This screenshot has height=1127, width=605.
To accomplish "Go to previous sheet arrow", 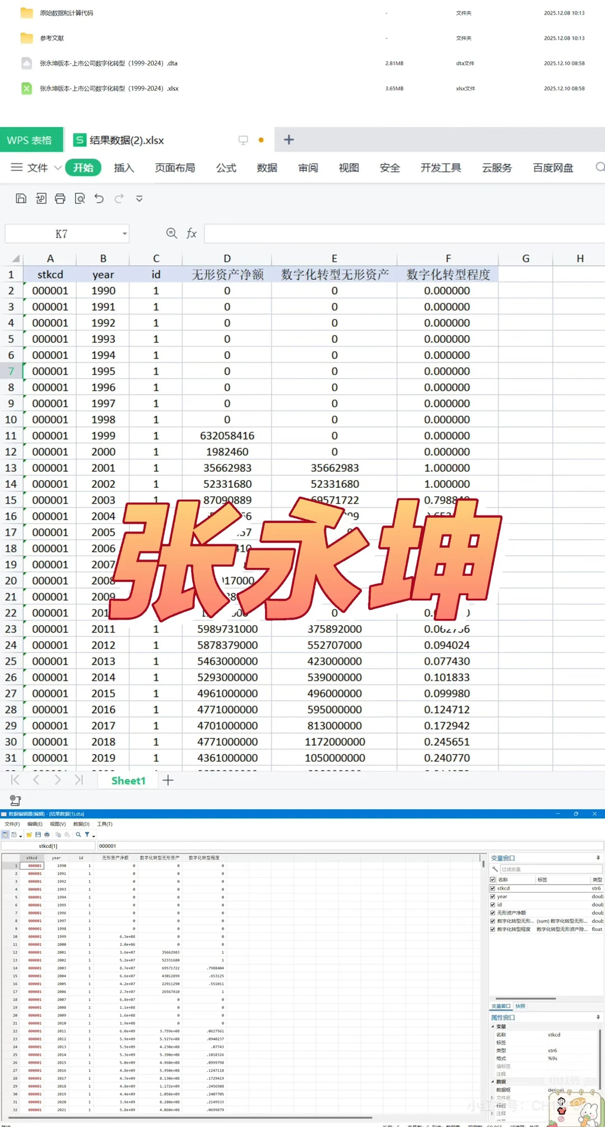I will click(36, 780).
